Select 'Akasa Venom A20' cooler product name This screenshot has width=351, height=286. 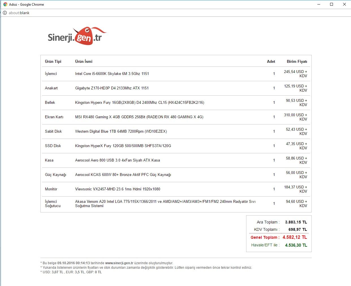coord(165,204)
